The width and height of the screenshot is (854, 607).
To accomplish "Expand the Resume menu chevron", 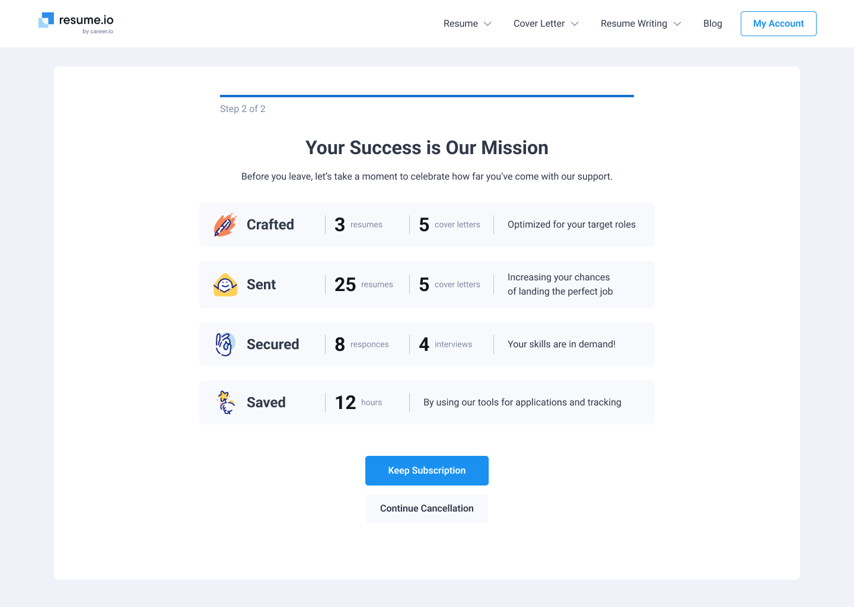I will click(x=487, y=24).
